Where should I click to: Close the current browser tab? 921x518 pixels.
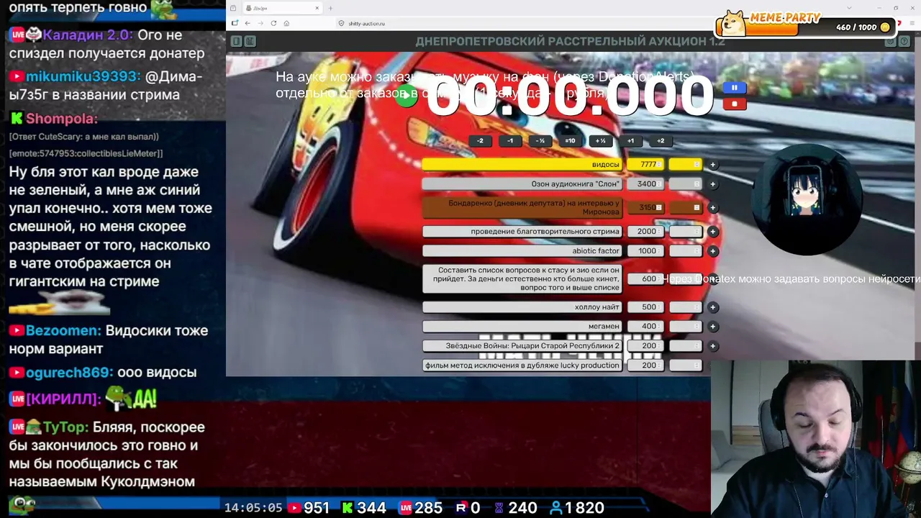pos(317,9)
